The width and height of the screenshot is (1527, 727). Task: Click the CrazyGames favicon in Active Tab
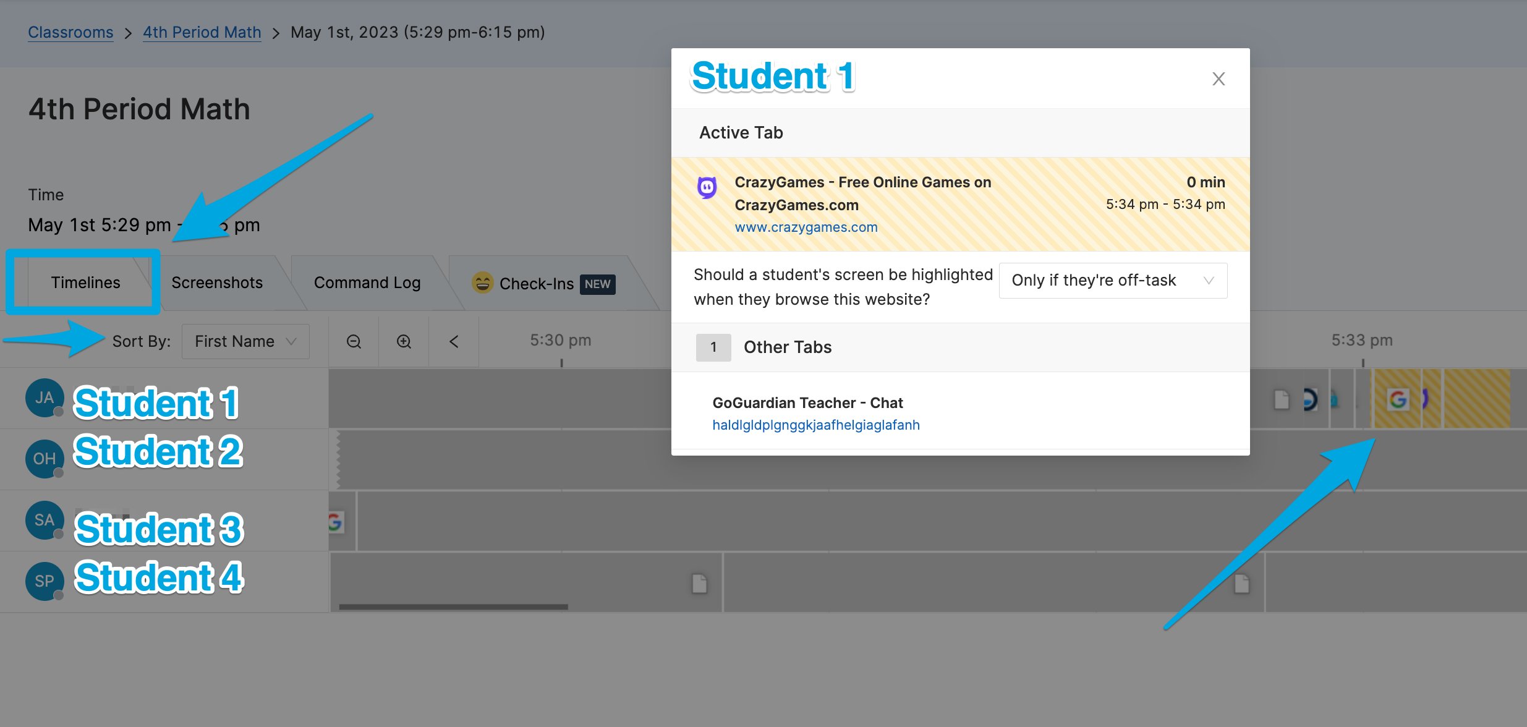click(x=707, y=187)
